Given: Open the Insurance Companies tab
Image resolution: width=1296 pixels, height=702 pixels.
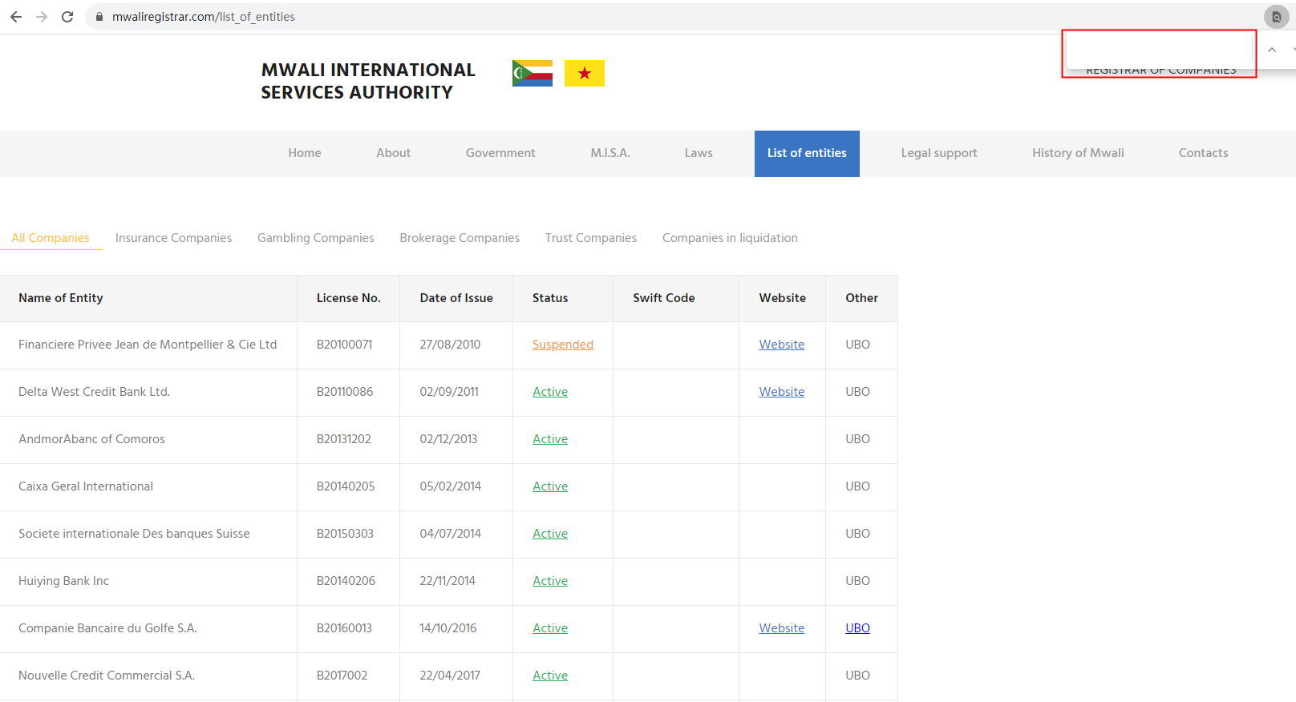Looking at the screenshot, I should (173, 238).
